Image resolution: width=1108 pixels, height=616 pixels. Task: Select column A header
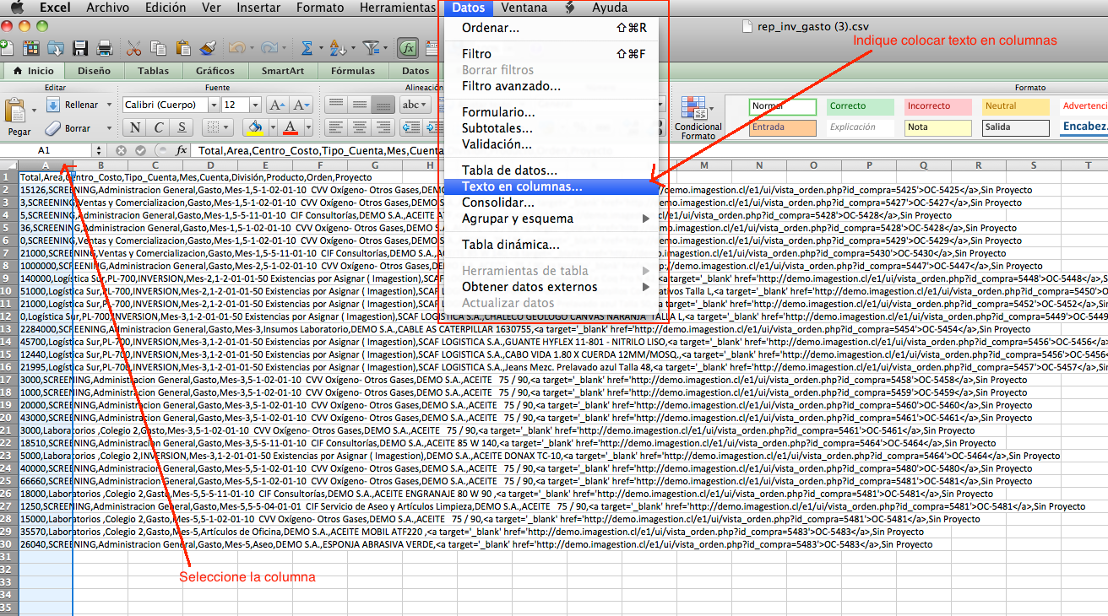(45, 165)
